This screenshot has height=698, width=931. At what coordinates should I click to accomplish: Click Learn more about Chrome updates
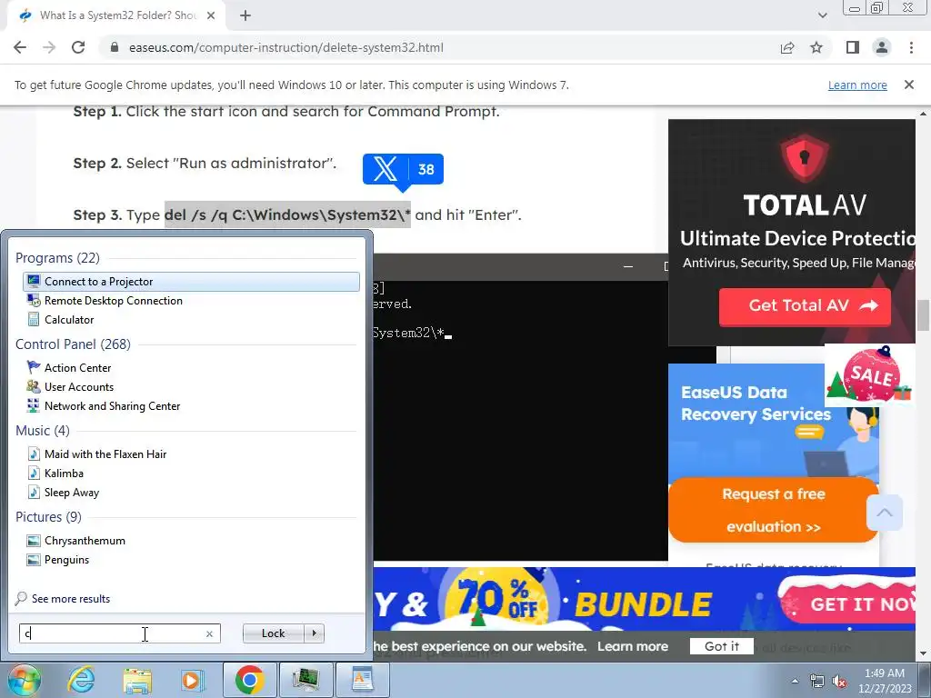pos(857,85)
